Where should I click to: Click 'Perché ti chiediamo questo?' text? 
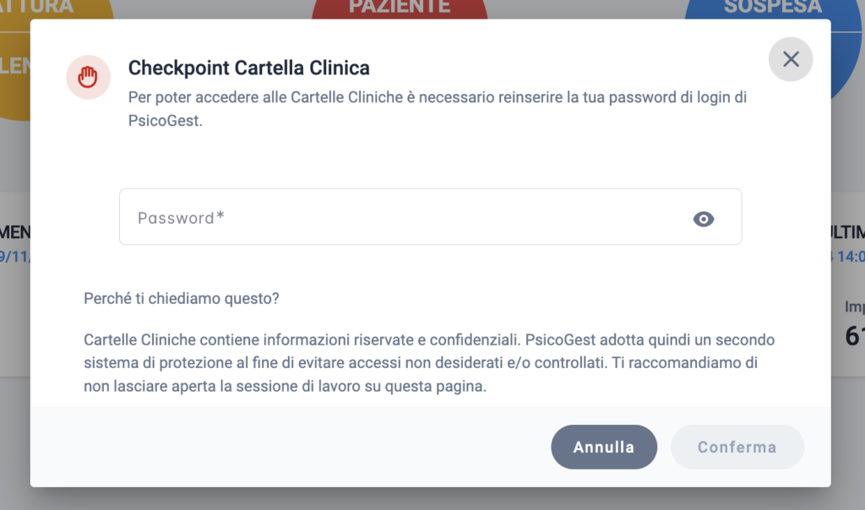[x=182, y=298]
